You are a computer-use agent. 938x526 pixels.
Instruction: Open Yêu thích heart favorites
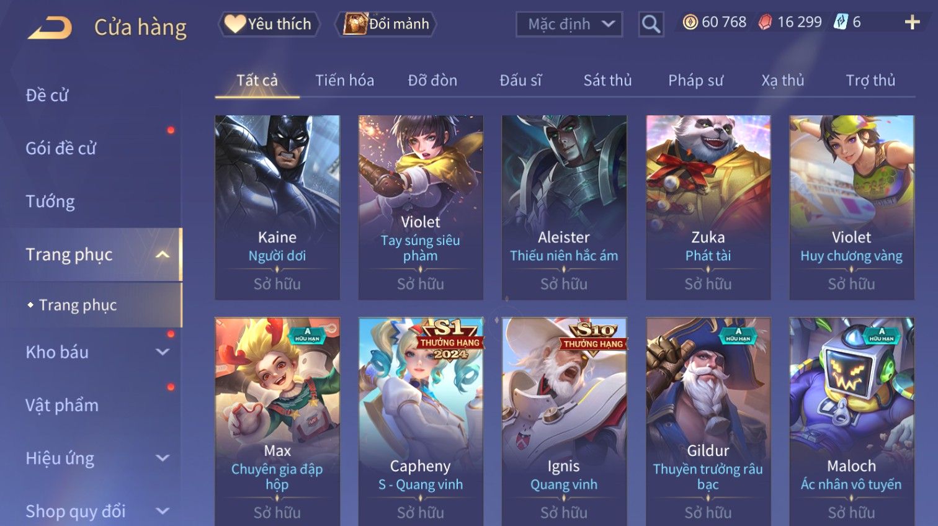[269, 24]
